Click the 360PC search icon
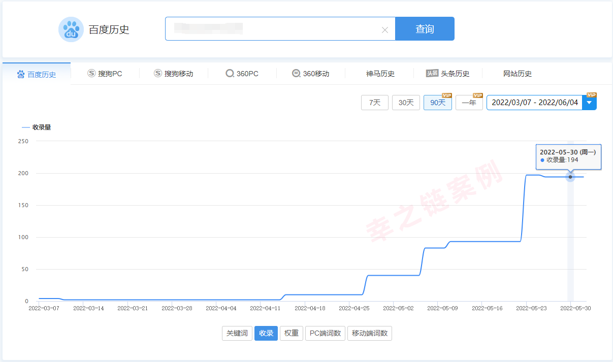613x362 pixels. pos(230,74)
